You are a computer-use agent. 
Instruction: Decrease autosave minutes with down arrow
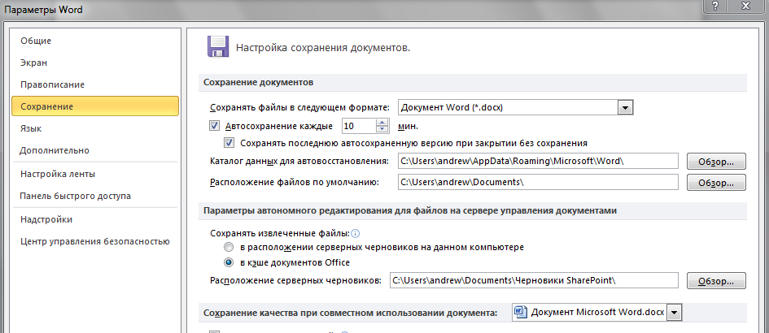coord(382,130)
